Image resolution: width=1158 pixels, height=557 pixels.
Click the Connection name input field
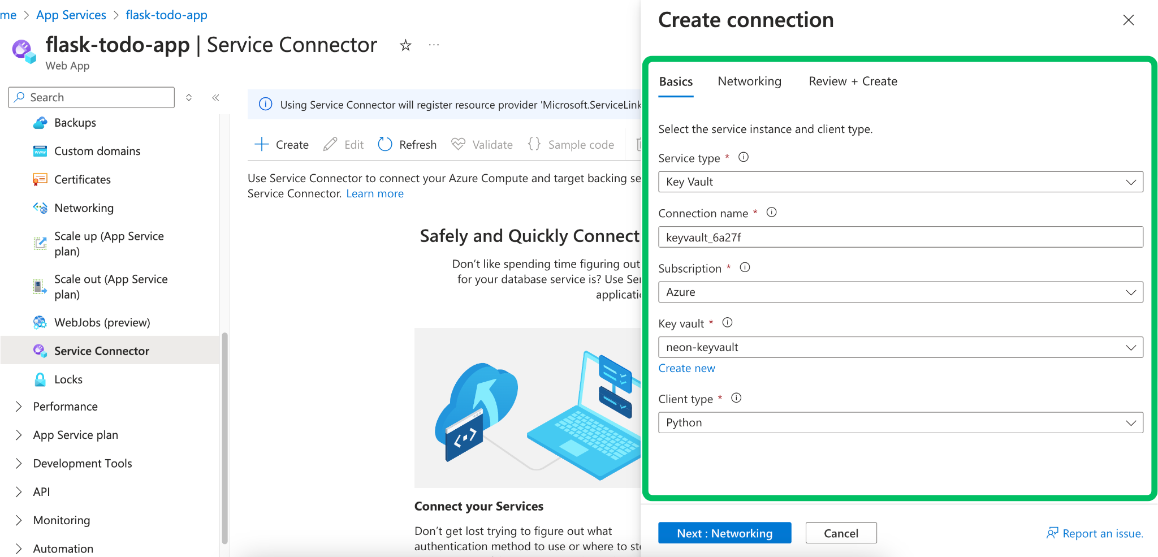[x=900, y=238]
